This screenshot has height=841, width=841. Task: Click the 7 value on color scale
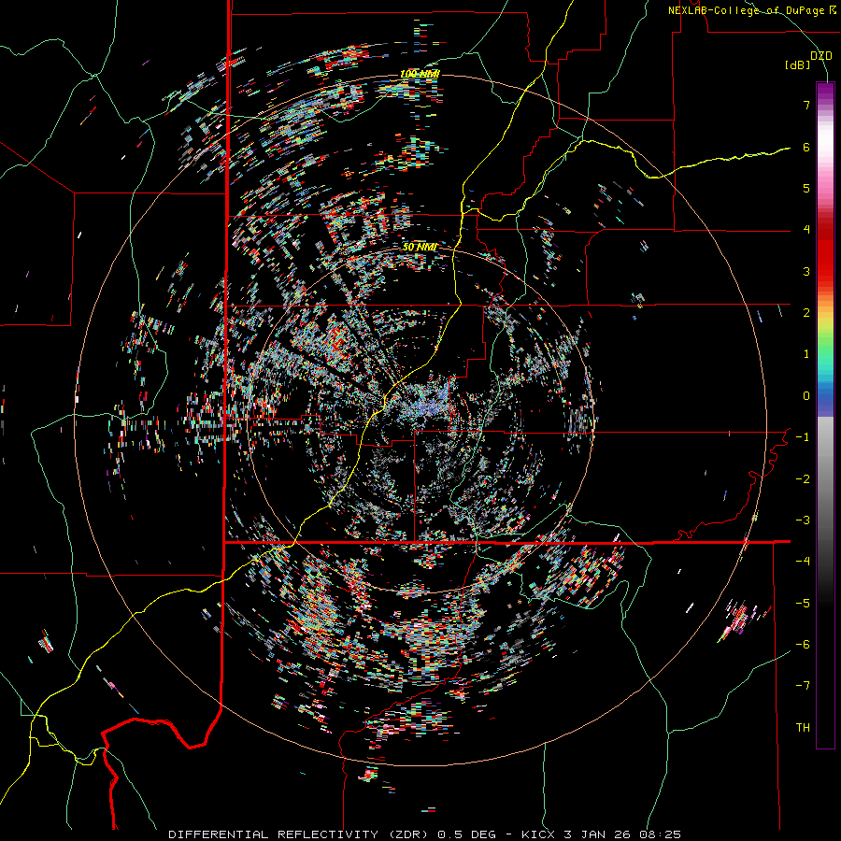point(806,105)
